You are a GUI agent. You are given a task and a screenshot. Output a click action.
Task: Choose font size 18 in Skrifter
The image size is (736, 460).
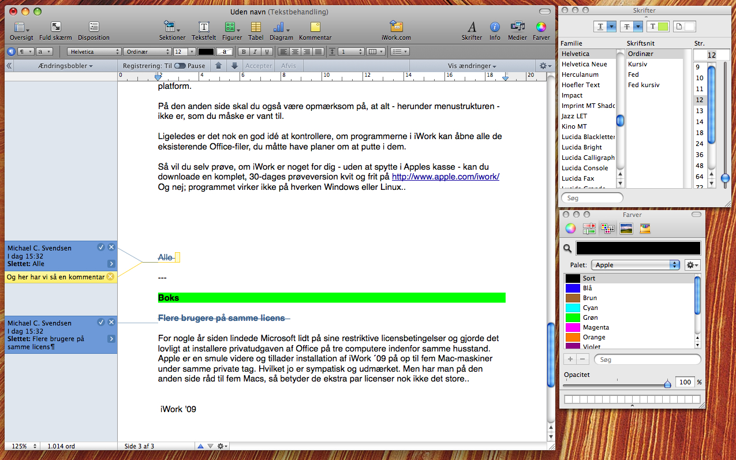click(700, 133)
